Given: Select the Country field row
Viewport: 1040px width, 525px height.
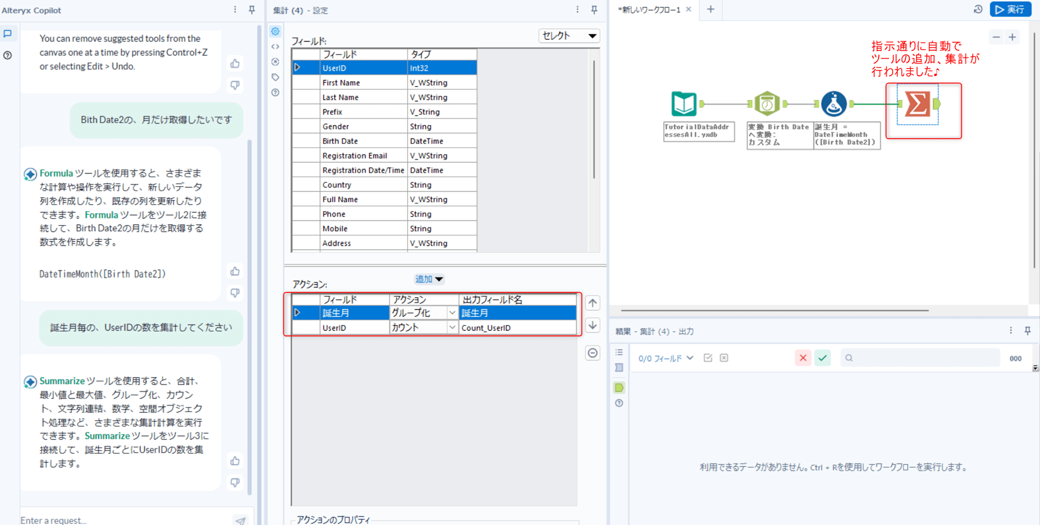Looking at the screenshot, I should coord(384,185).
